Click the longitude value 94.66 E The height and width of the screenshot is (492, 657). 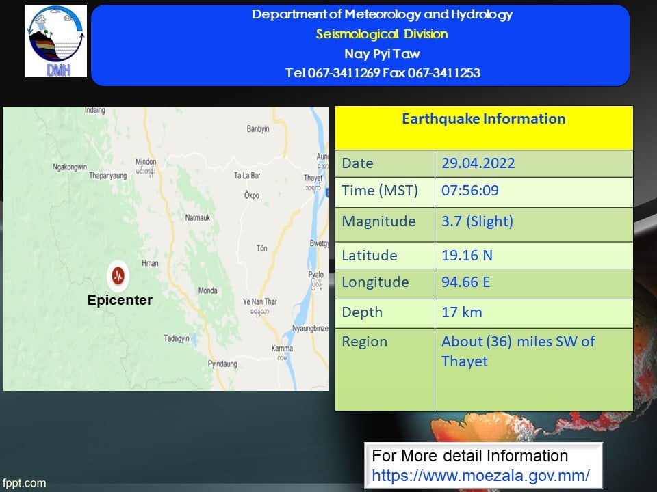[x=466, y=282]
